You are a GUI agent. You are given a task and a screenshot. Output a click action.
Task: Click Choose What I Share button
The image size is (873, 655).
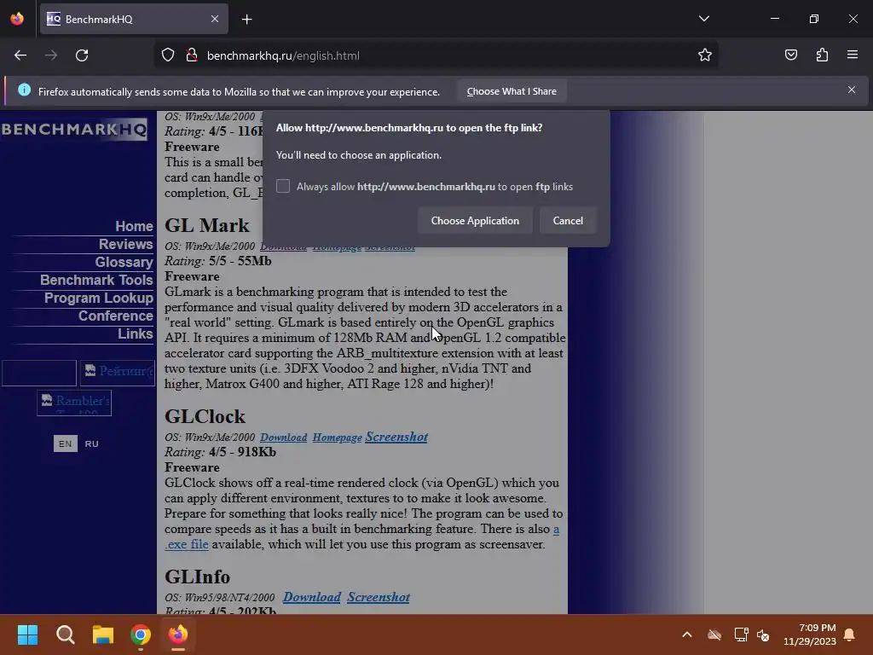coord(512,91)
